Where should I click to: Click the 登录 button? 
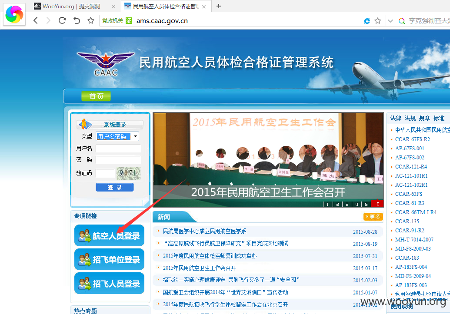coord(115,187)
